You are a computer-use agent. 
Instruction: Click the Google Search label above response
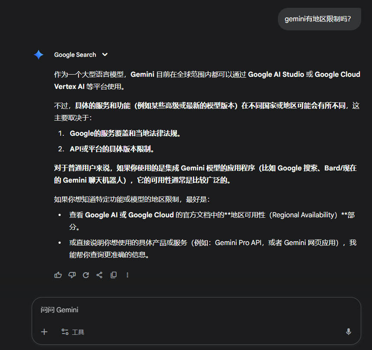(75, 55)
